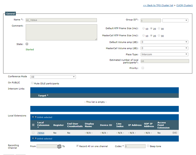Open local extension 78964 link
The width and height of the screenshot is (196, 155).
coord(41,133)
